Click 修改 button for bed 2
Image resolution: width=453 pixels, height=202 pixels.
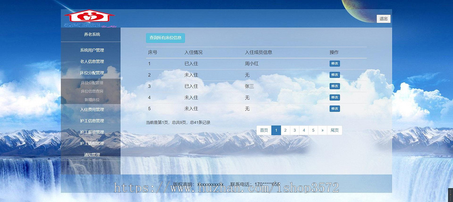coord(335,75)
